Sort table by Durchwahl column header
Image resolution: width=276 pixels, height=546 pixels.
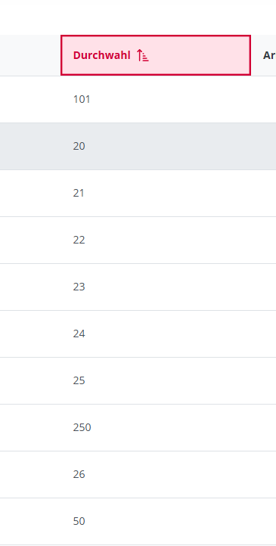click(x=156, y=55)
